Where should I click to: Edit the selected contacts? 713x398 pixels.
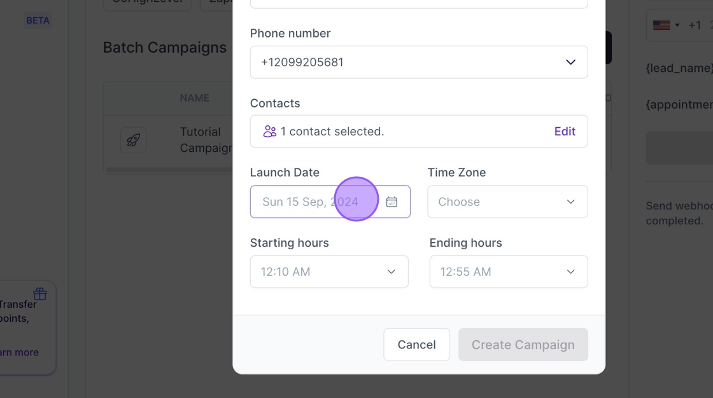click(x=565, y=132)
